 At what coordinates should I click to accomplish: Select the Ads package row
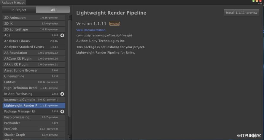click(34, 35)
